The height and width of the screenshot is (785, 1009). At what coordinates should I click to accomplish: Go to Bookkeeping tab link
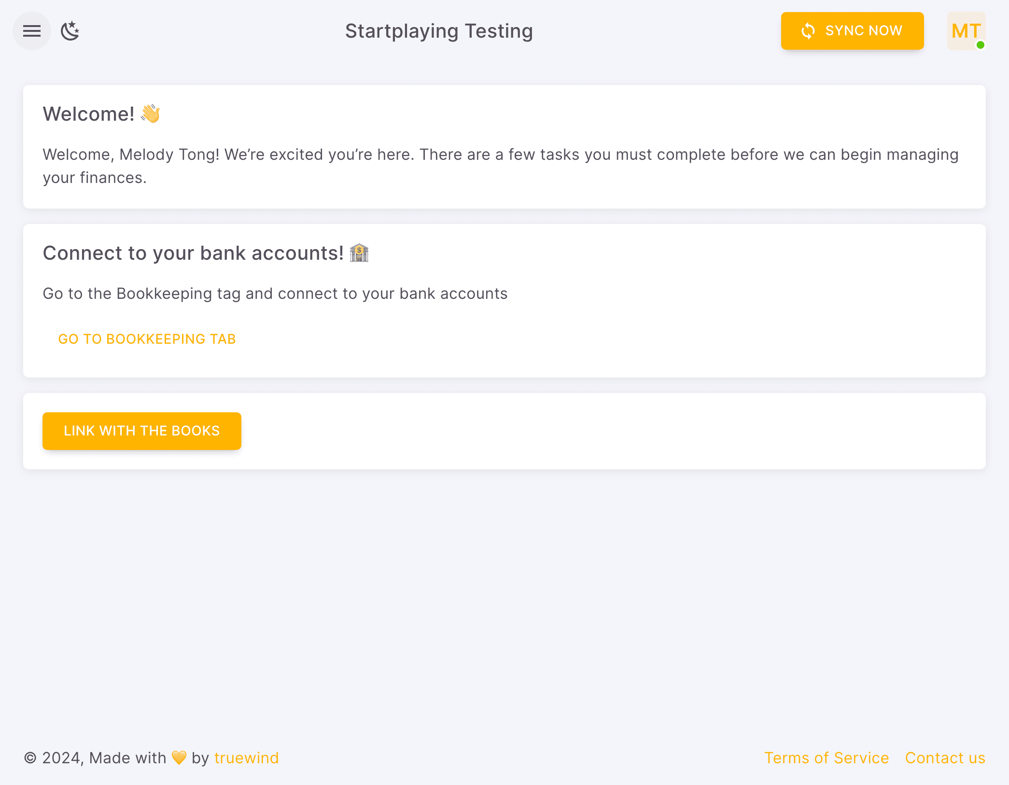pyautogui.click(x=147, y=339)
